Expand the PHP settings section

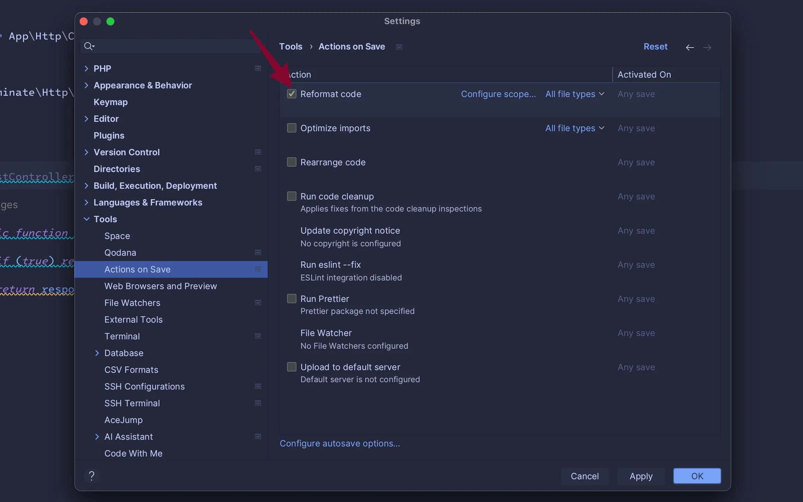(86, 69)
